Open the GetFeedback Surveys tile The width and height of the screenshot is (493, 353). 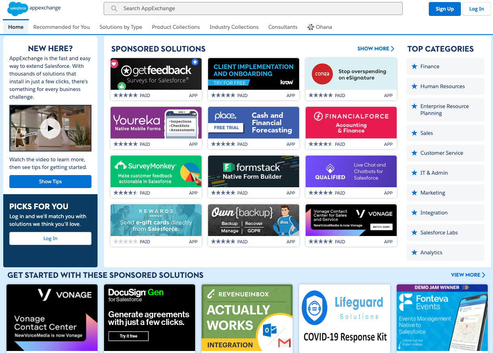click(x=156, y=79)
